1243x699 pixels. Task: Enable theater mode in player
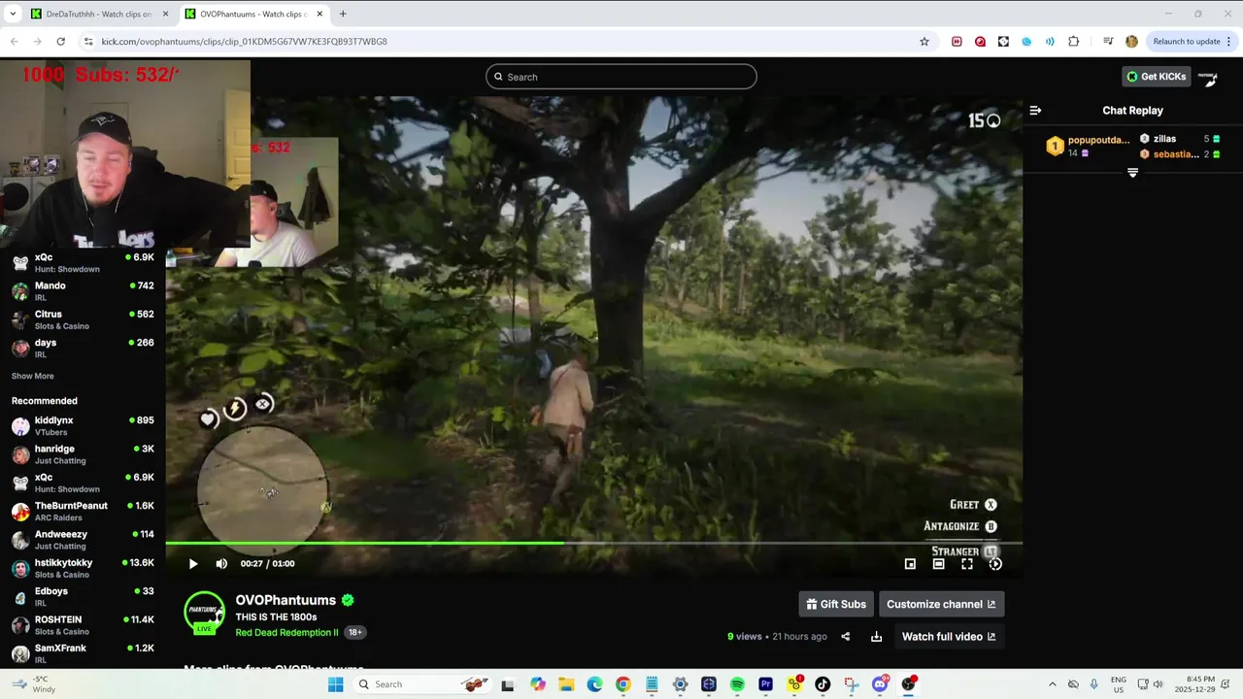938,564
